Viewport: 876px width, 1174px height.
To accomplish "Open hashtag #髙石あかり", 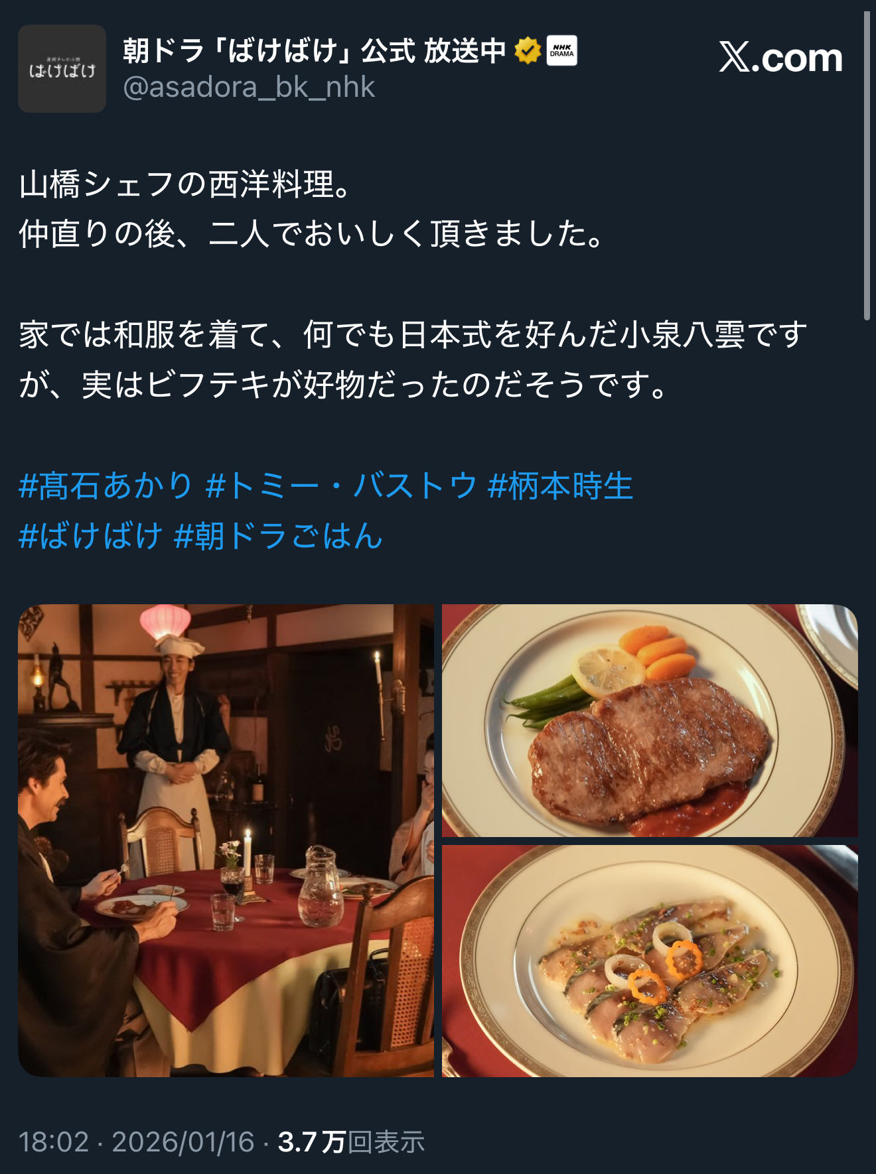I will pos(106,486).
